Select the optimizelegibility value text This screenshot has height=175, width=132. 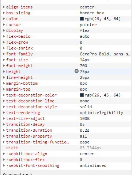(x=101, y=113)
